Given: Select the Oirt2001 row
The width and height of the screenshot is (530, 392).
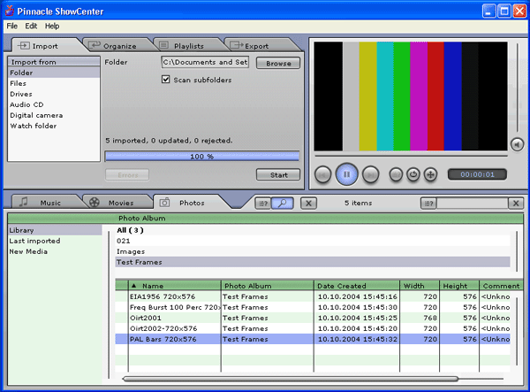Looking at the screenshot, I should (313, 318).
